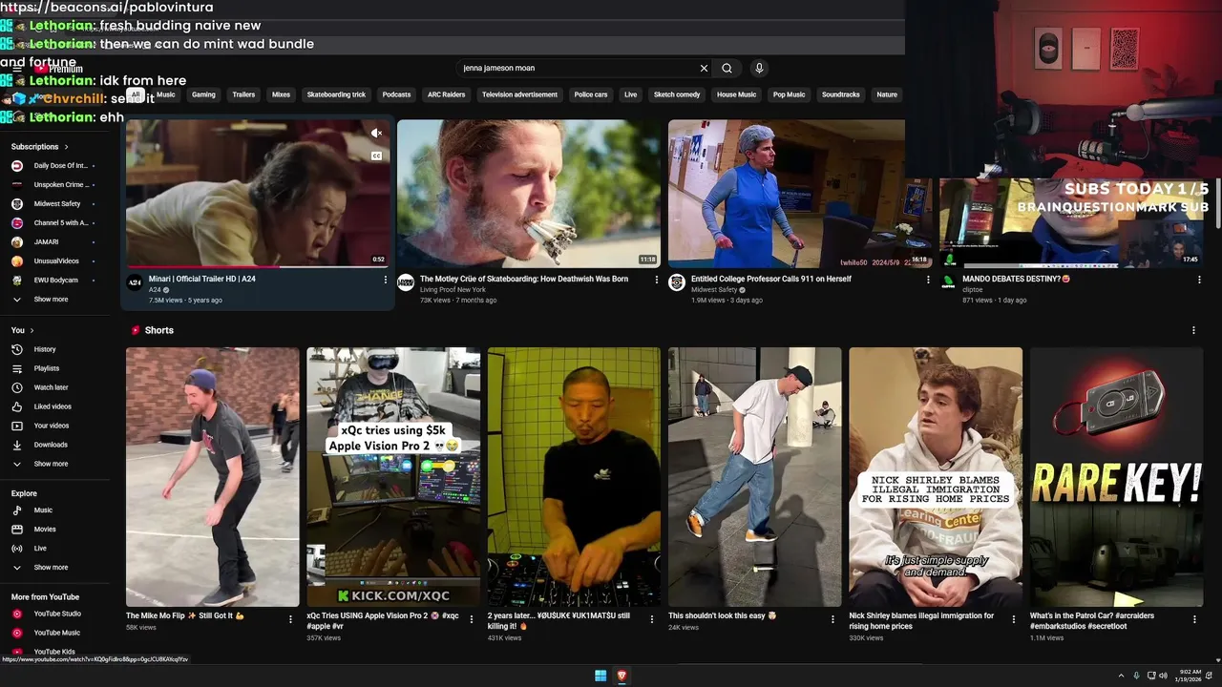Select the Skateboarding trick chip
The image size is (1222, 687).
point(336,94)
